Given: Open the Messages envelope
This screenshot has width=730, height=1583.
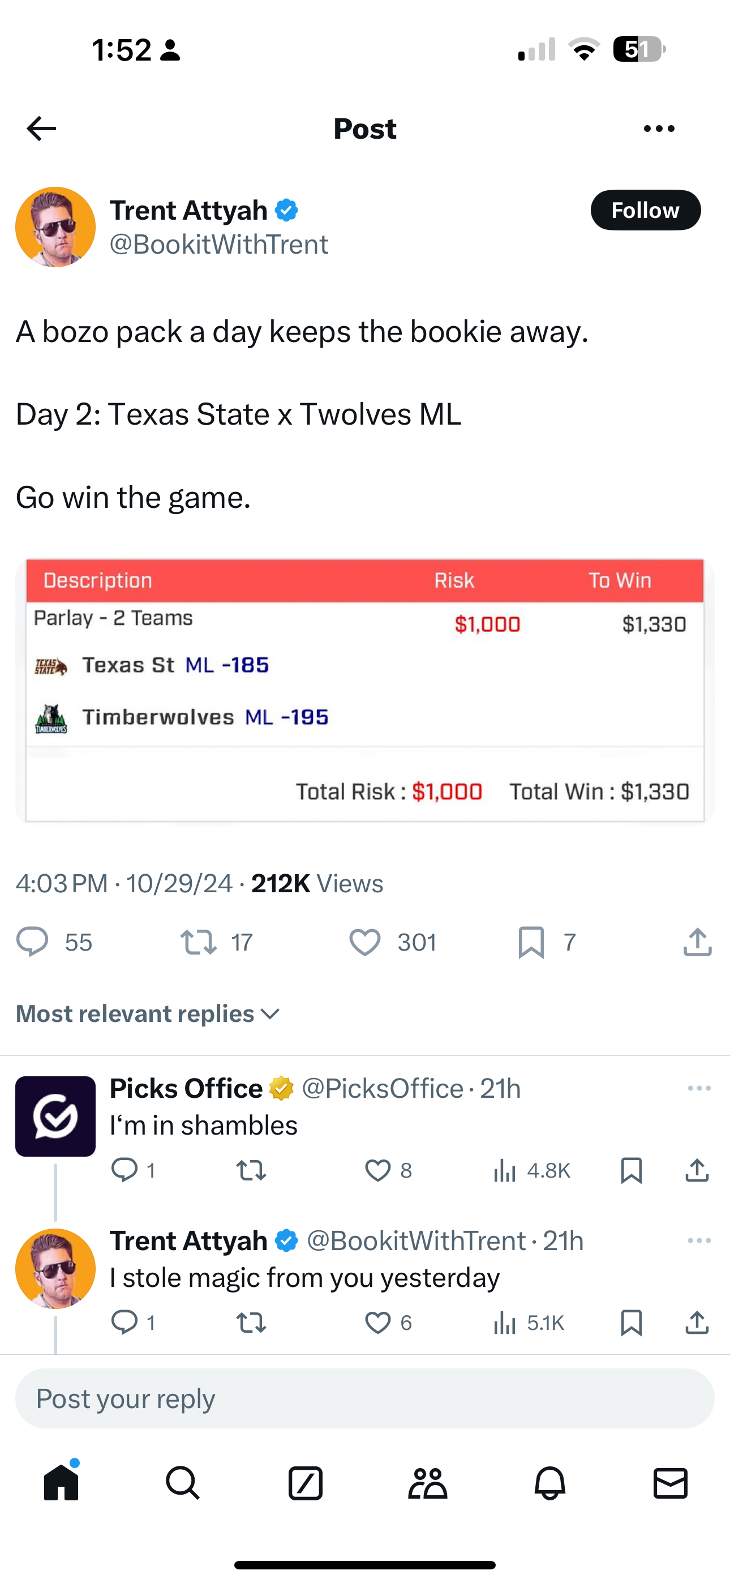Looking at the screenshot, I should 671,1483.
